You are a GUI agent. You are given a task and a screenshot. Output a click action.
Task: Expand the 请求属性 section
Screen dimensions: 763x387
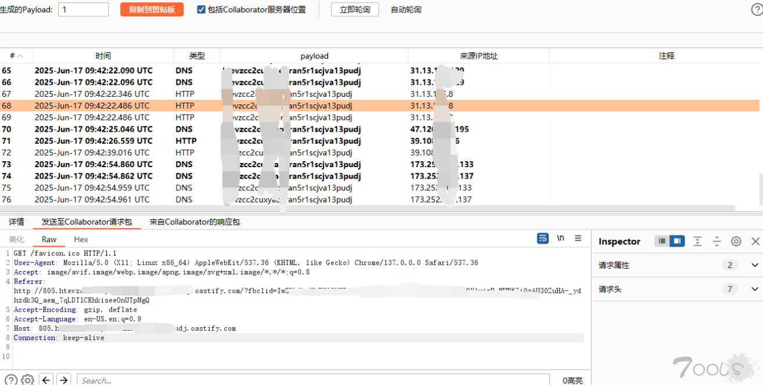tap(755, 265)
